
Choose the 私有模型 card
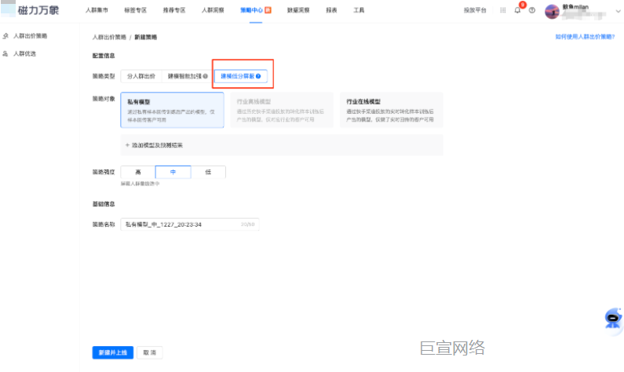[x=173, y=110]
